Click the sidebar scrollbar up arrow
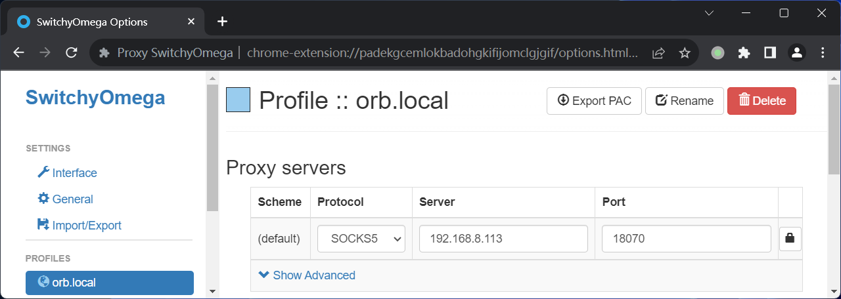Image resolution: width=841 pixels, height=299 pixels. (212, 79)
